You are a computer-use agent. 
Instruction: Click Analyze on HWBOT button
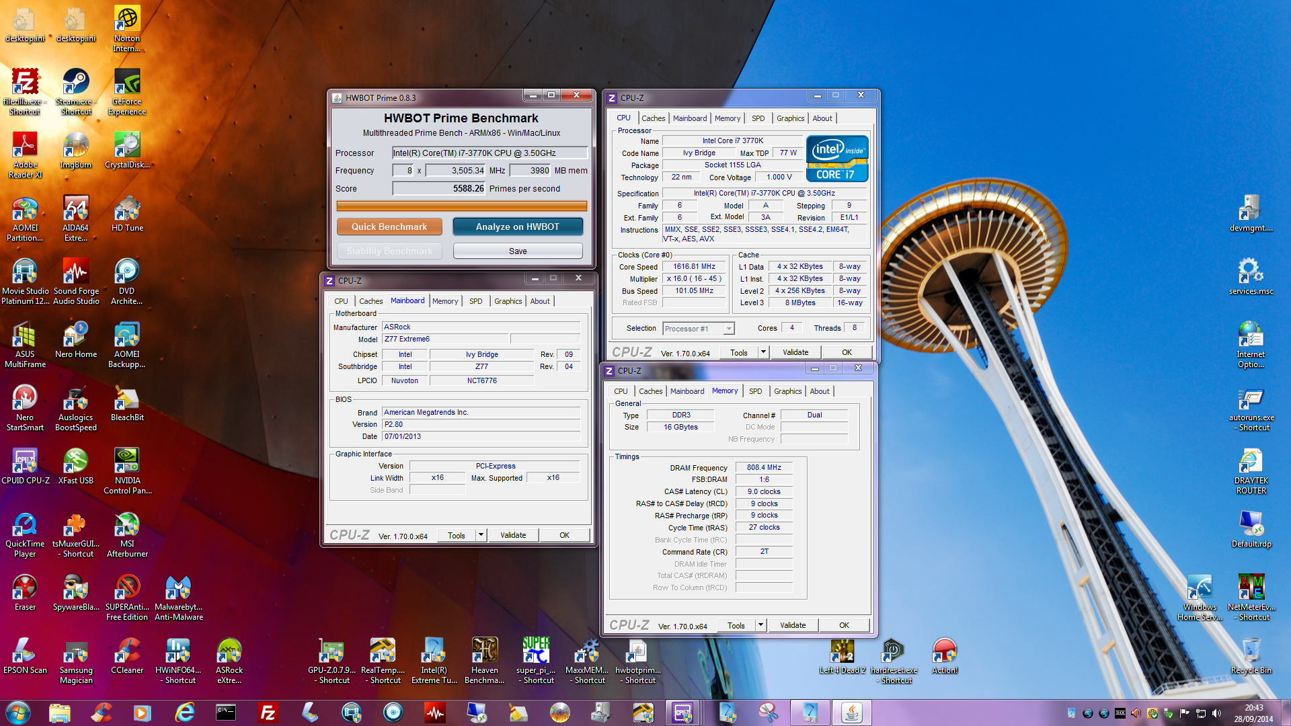pos(517,227)
